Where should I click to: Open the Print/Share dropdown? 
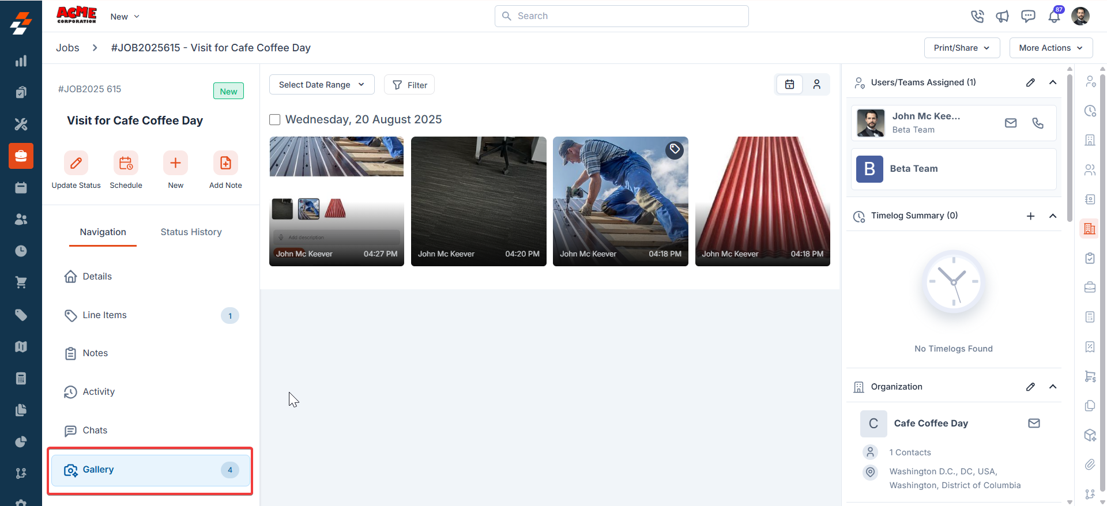962,48
